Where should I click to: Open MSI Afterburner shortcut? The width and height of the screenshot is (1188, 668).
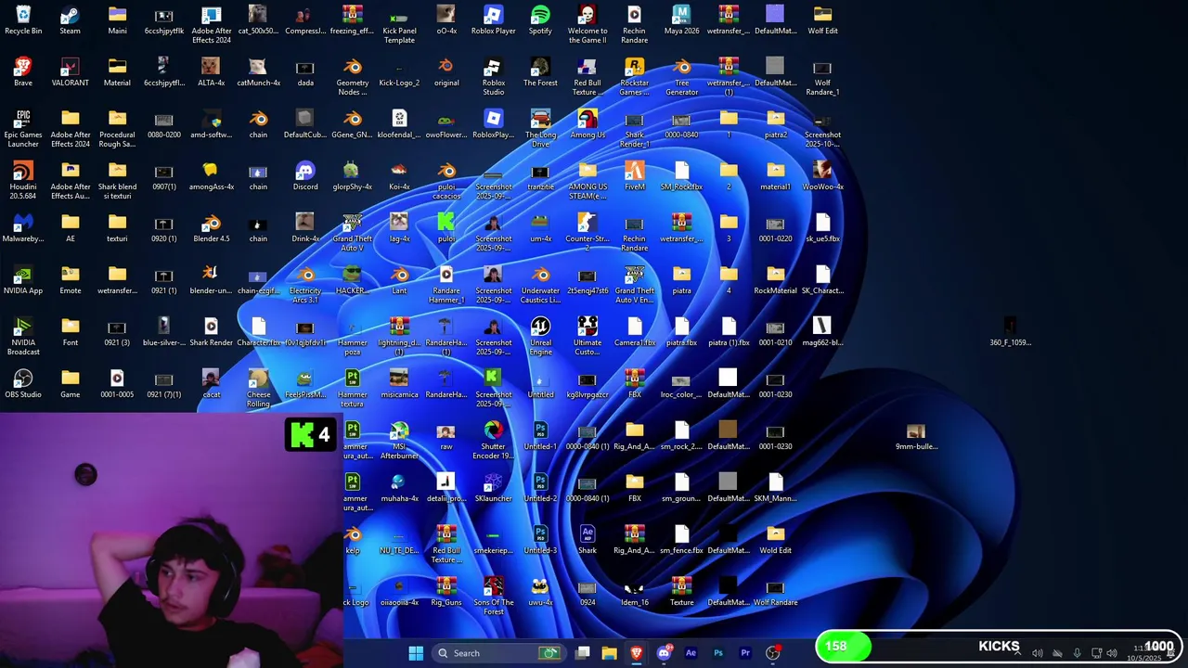[399, 440]
